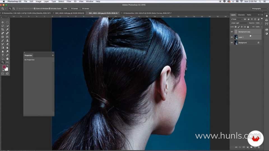The height and width of the screenshot is (151, 269).
Task: Hide the Background copy layer
Action: [x=232, y=32]
